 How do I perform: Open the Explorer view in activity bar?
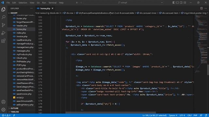(x=3, y=9)
